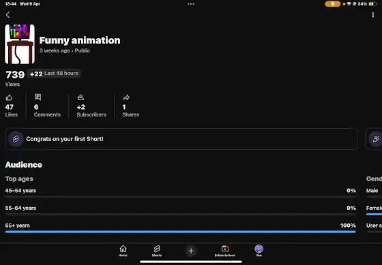Screen dimensions: 382x265
Task: Tap the Top ages subheading
Action: click(19, 179)
